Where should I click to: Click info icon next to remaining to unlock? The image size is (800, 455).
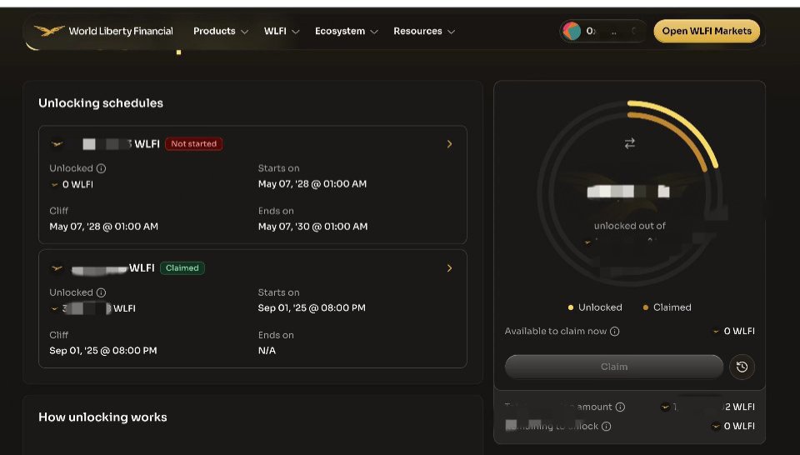pyautogui.click(x=606, y=427)
